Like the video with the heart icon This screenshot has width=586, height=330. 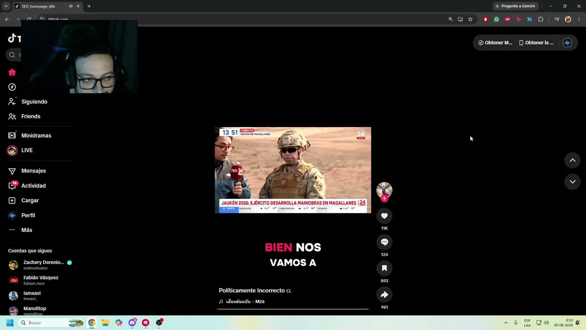(385, 216)
